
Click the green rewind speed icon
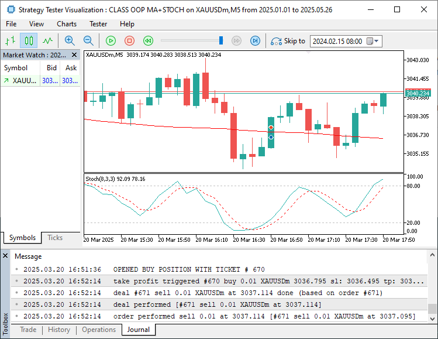click(x=148, y=40)
